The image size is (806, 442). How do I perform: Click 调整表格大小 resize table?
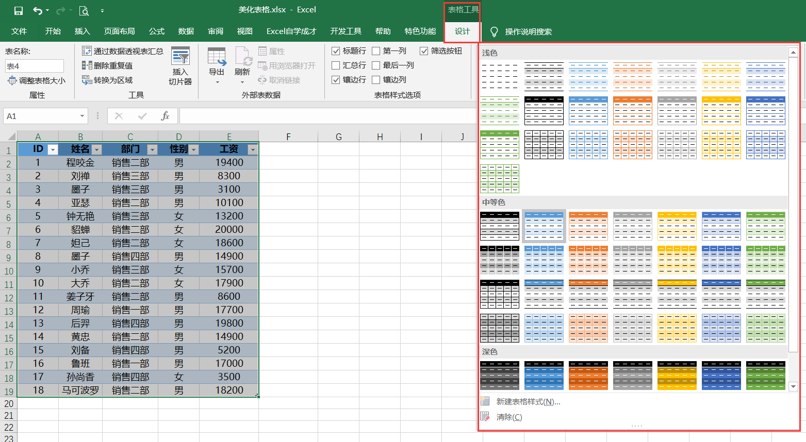tap(36, 80)
